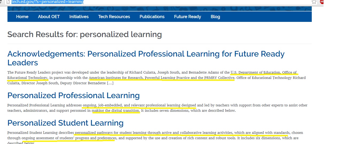Screen dimensions: 359x144
Task: Click the underlined U.S. Department of Education text
Action: (256, 72)
